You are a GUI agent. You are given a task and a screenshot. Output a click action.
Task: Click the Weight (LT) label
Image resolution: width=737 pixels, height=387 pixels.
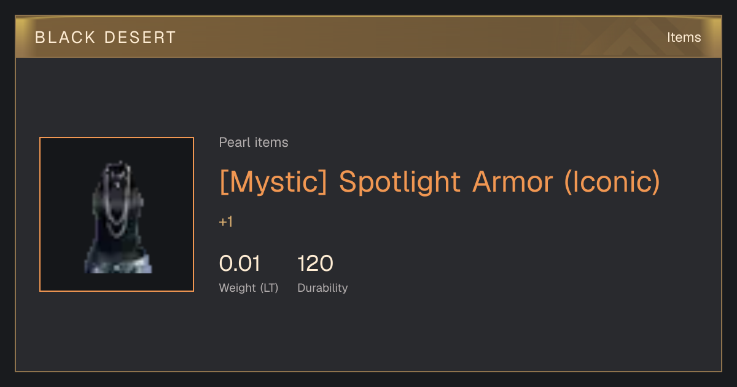point(249,287)
